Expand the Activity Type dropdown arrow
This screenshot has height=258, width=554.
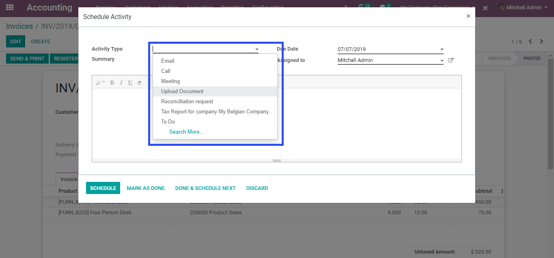coord(257,49)
